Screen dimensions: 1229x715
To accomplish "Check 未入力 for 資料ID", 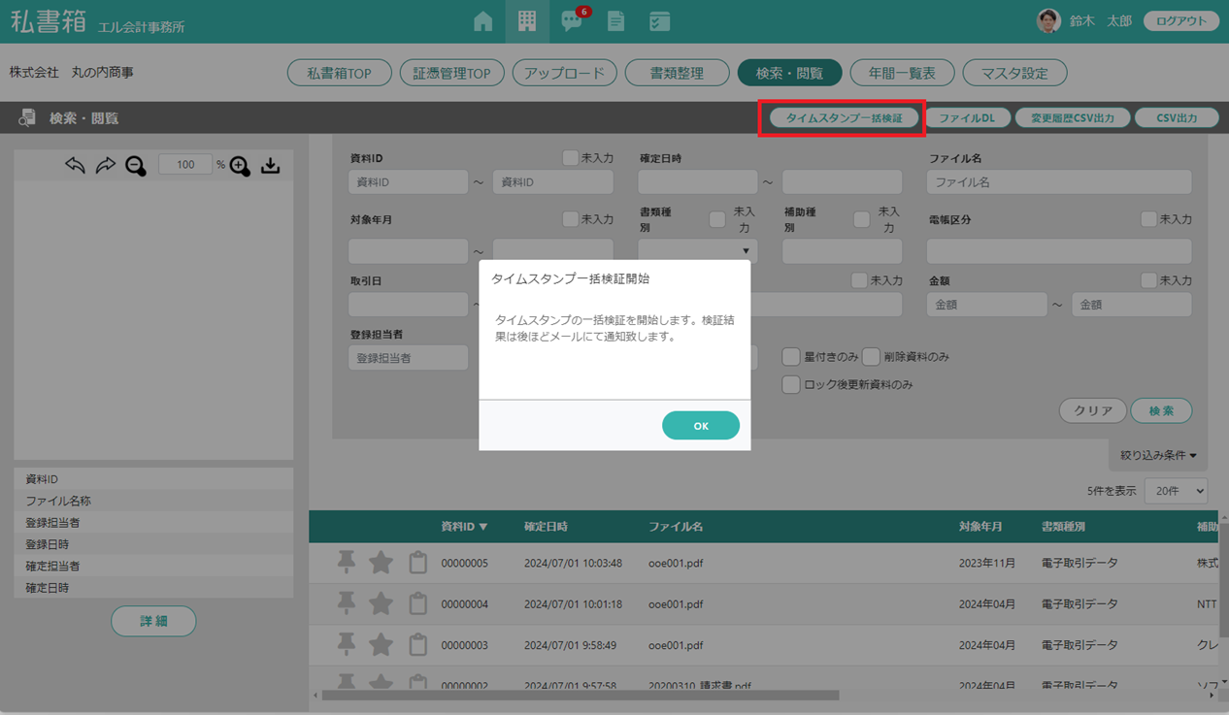I will (x=570, y=157).
